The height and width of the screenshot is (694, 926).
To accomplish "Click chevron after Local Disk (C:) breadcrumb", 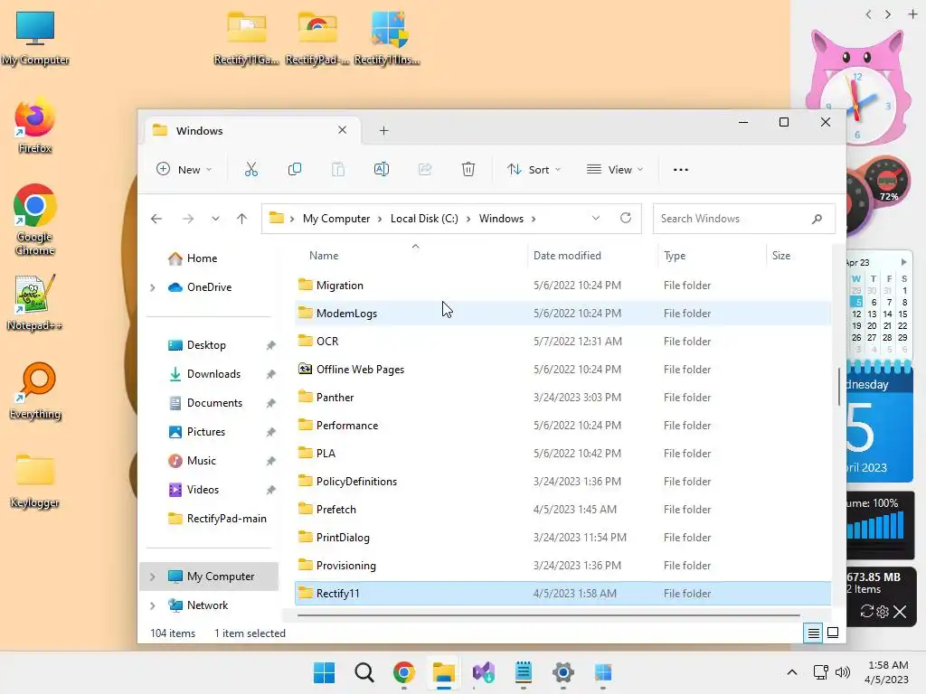I will [x=468, y=219].
